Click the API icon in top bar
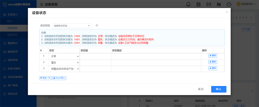 pos(209,4)
